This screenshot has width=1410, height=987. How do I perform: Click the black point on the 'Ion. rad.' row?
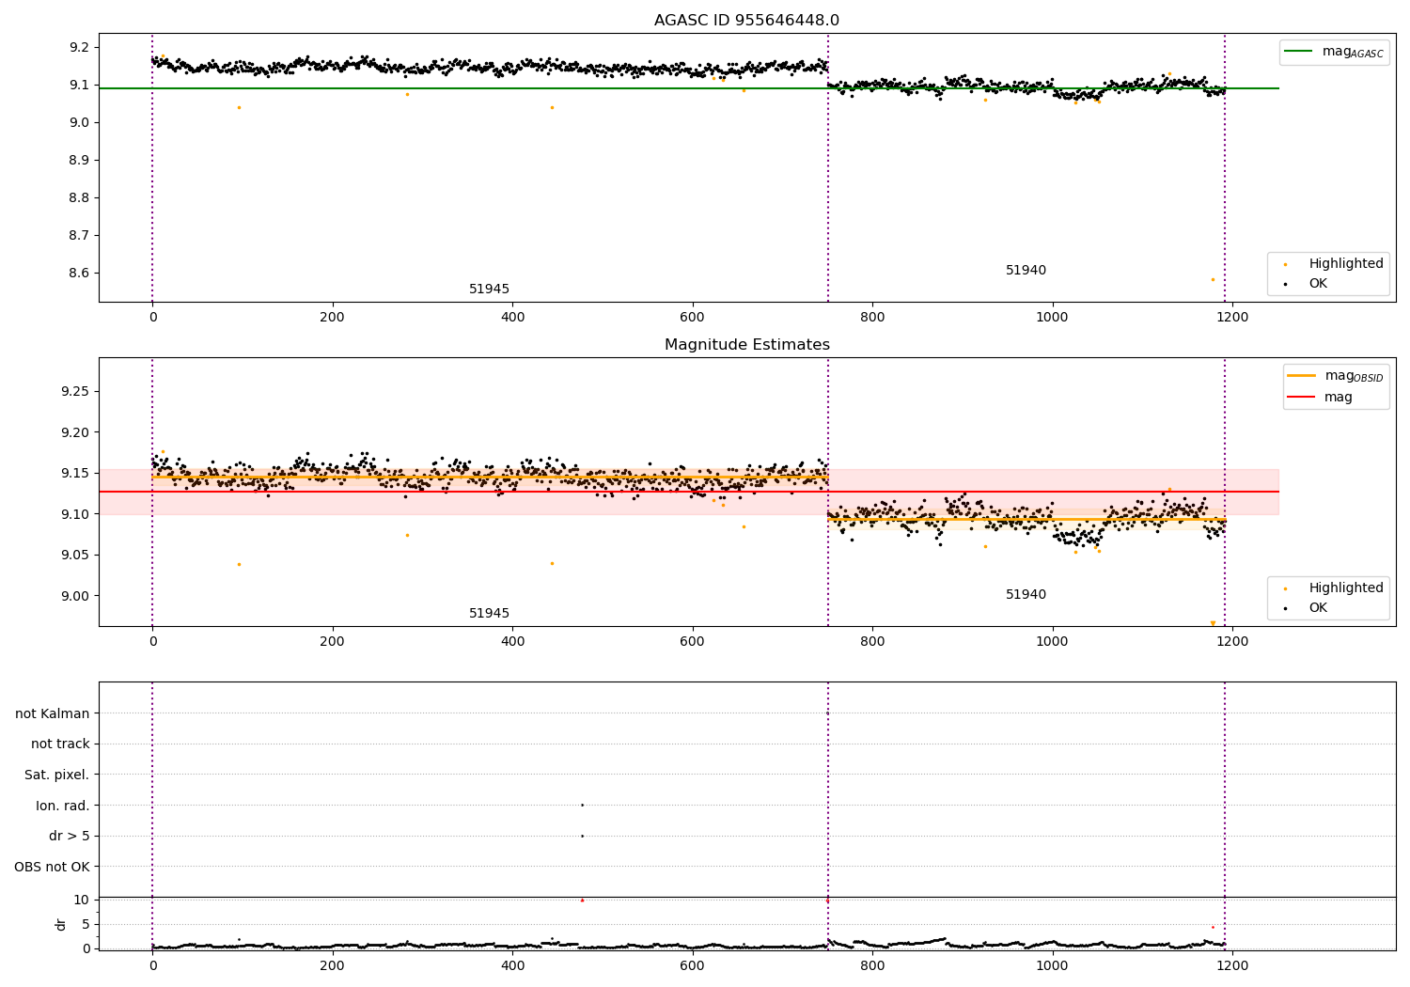coord(582,805)
